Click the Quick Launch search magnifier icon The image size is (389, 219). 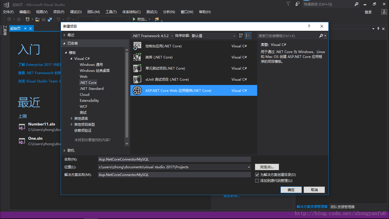(357, 4)
